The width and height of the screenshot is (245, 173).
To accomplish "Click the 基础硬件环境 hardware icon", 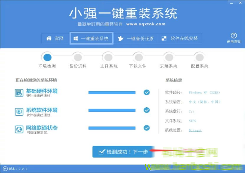I will (x=19, y=93).
